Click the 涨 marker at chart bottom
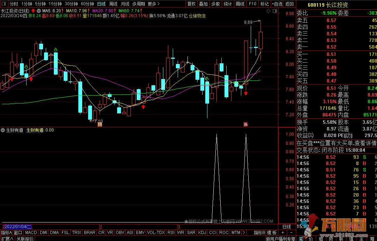This screenshot has height=241, width=377. pyautogui.click(x=246, y=124)
